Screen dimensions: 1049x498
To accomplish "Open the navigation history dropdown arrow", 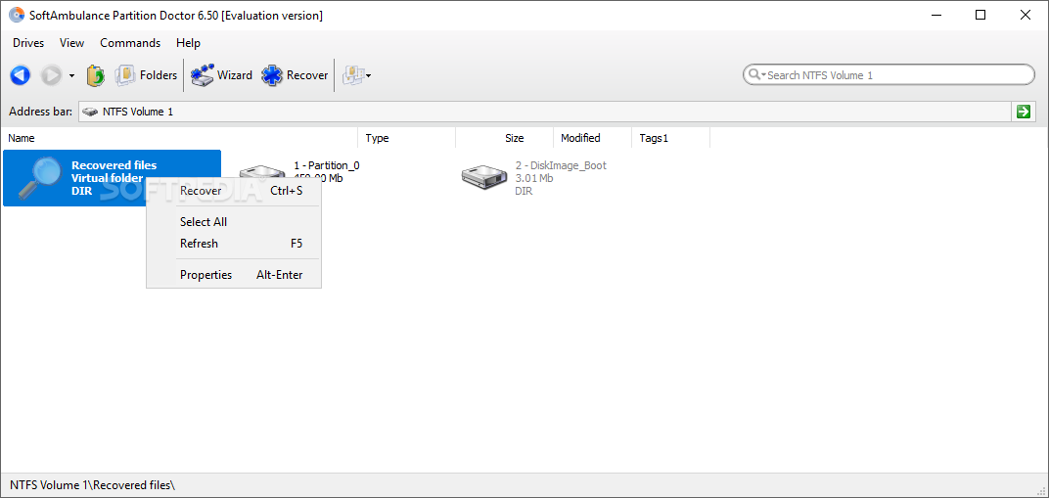I will (71, 76).
